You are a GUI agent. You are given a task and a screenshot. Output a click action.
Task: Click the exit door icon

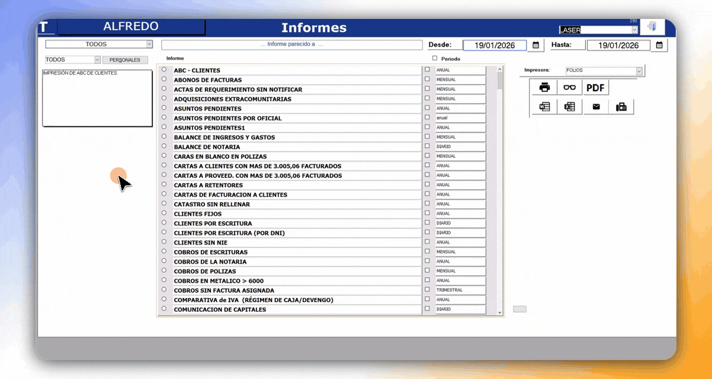click(x=652, y=27)
